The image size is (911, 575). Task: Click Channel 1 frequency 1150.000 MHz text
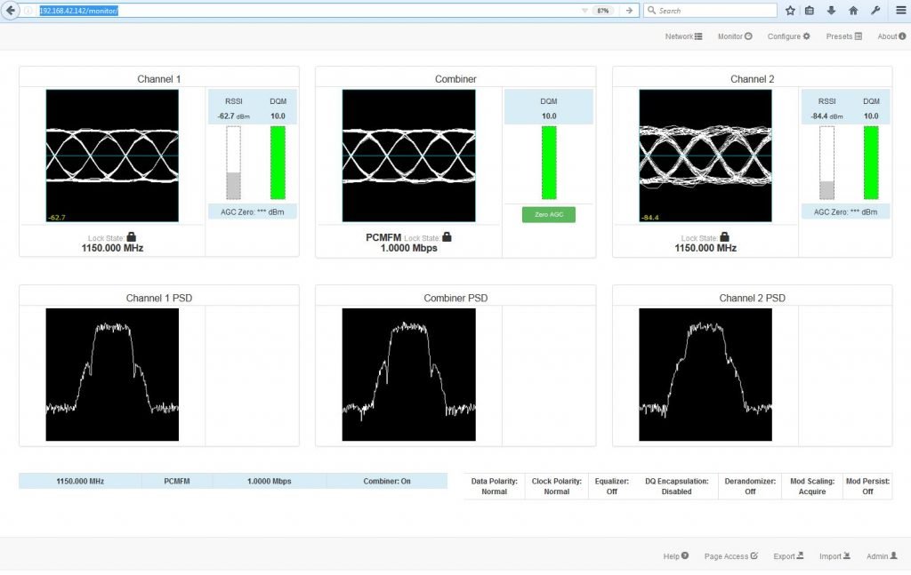[x=112, y=248]
